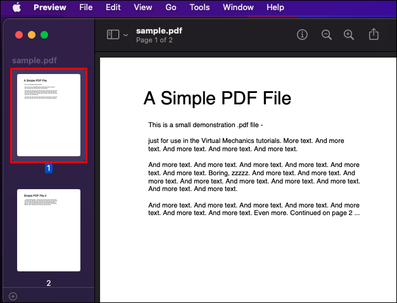
Task: Zoom in with the magnifier plus icon
Action: (x=349, y=35)
